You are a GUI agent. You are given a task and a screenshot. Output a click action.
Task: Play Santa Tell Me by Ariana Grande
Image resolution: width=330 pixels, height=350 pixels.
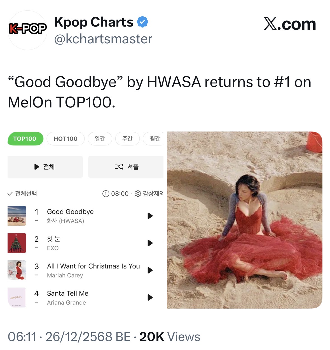coord(150,297)
